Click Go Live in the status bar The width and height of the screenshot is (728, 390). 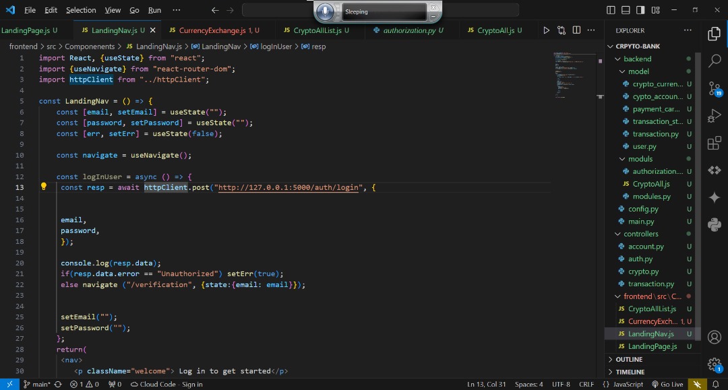click(x=667, y=384)
